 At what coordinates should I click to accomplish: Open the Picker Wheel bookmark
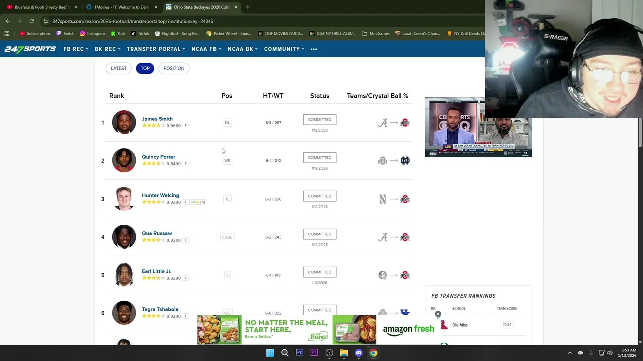[x=229, y=33]
